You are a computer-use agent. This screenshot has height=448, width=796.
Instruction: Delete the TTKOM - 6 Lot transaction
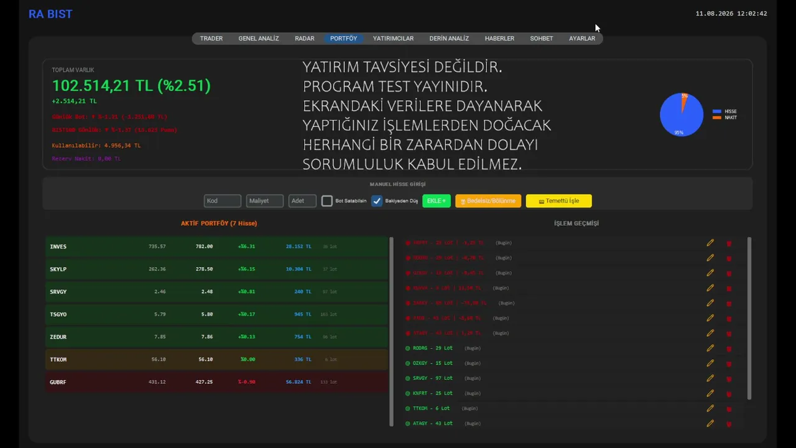pos(729,409)
